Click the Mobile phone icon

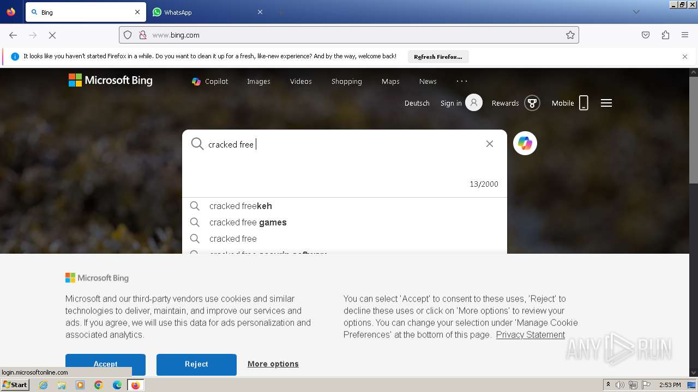tap(583, 103)
